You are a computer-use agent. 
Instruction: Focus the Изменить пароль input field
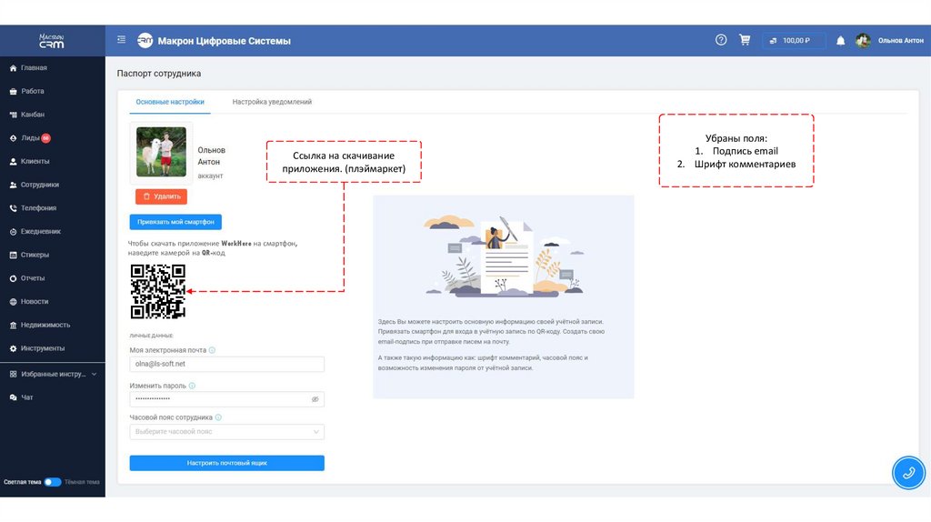(226, 399)
